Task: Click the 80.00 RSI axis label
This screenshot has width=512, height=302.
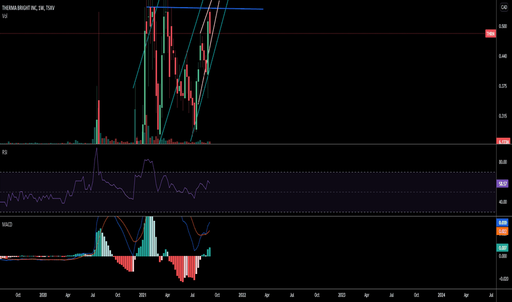Action: pyautogui.click(x=503, y=162)
